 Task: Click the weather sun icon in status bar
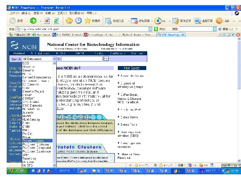pyautogui.click(x=136, y=165)
